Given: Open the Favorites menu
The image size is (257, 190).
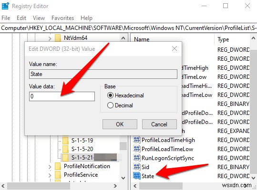Looking at the screenshot, I should 62,18.
